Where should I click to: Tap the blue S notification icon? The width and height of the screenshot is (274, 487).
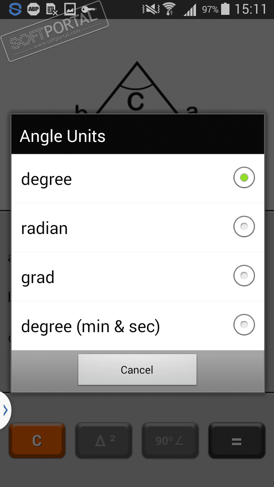[15, 10]
